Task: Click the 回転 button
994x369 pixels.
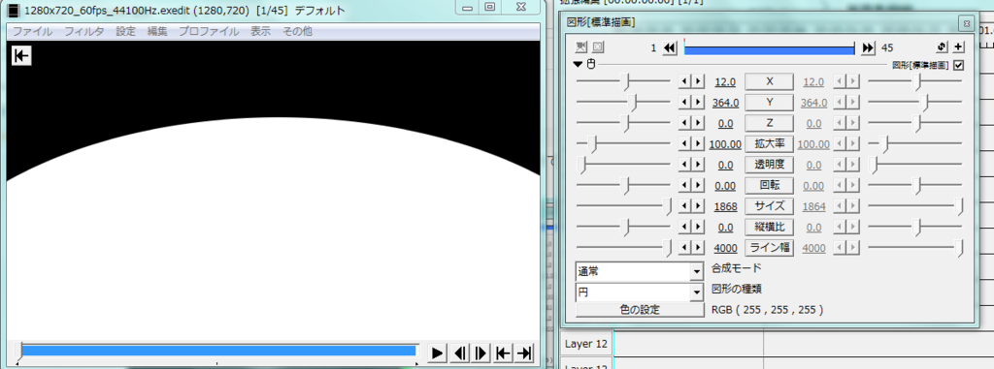Action: (770, 185)
